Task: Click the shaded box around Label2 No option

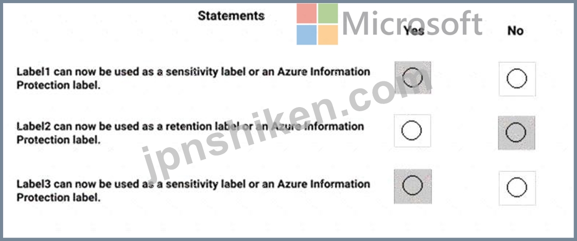Action: tap(517, 133)
